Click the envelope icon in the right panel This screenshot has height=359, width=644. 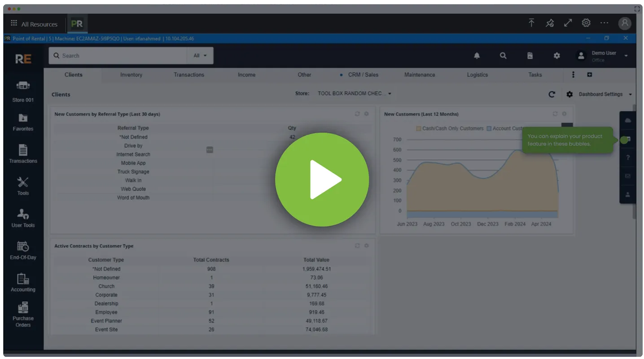[628, 176]
